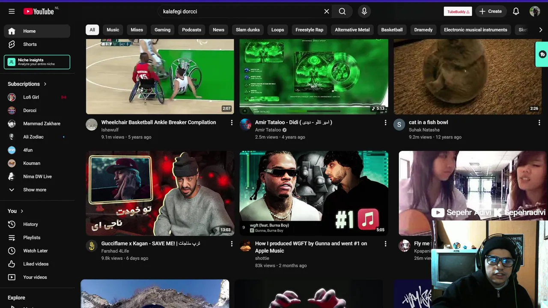Open Your videos page
Screen dimensions: 548x308
[37, 277]
